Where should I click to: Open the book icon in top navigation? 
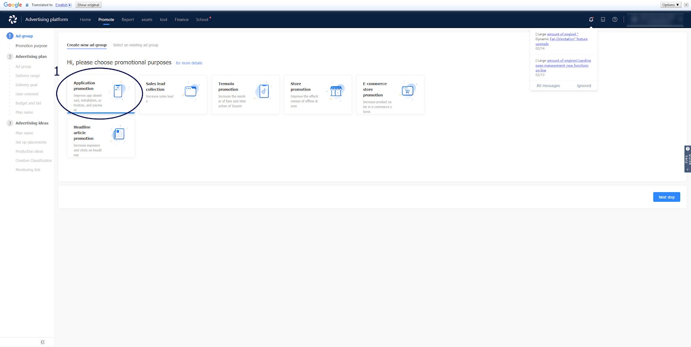click(603, 19)
